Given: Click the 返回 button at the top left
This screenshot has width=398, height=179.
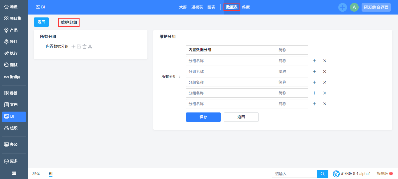Looking at the screenshot, I should point(41,22).
